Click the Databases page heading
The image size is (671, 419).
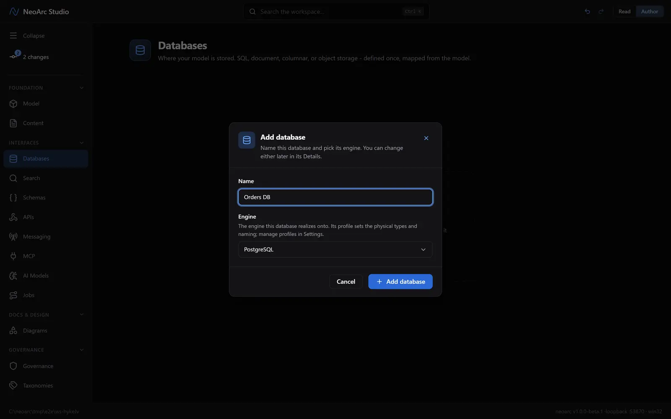182,46
